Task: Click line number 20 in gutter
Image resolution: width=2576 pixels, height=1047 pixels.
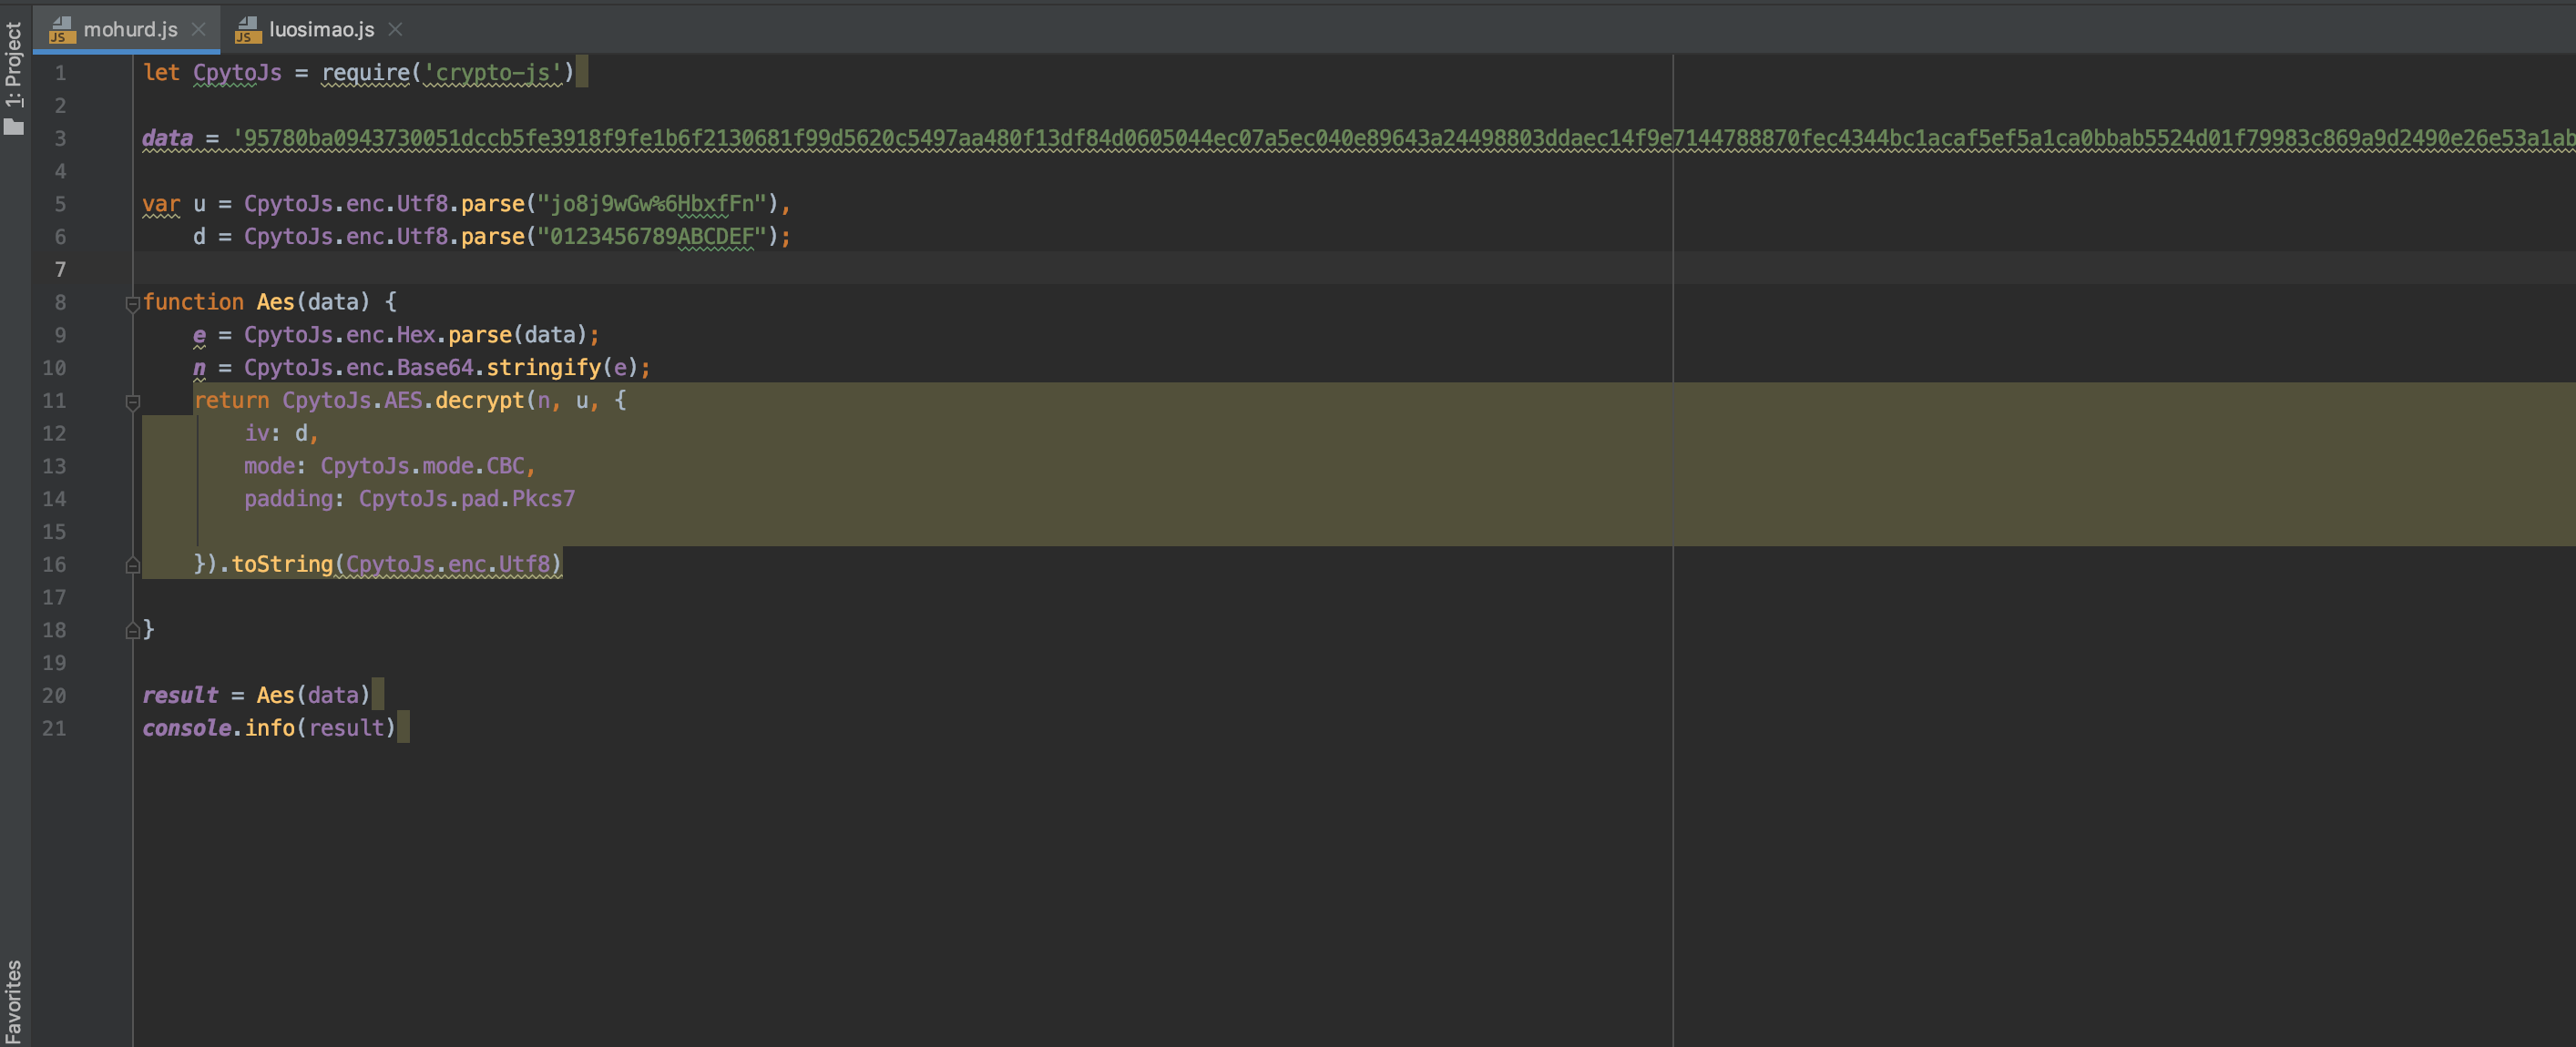Action: [54, 696]
